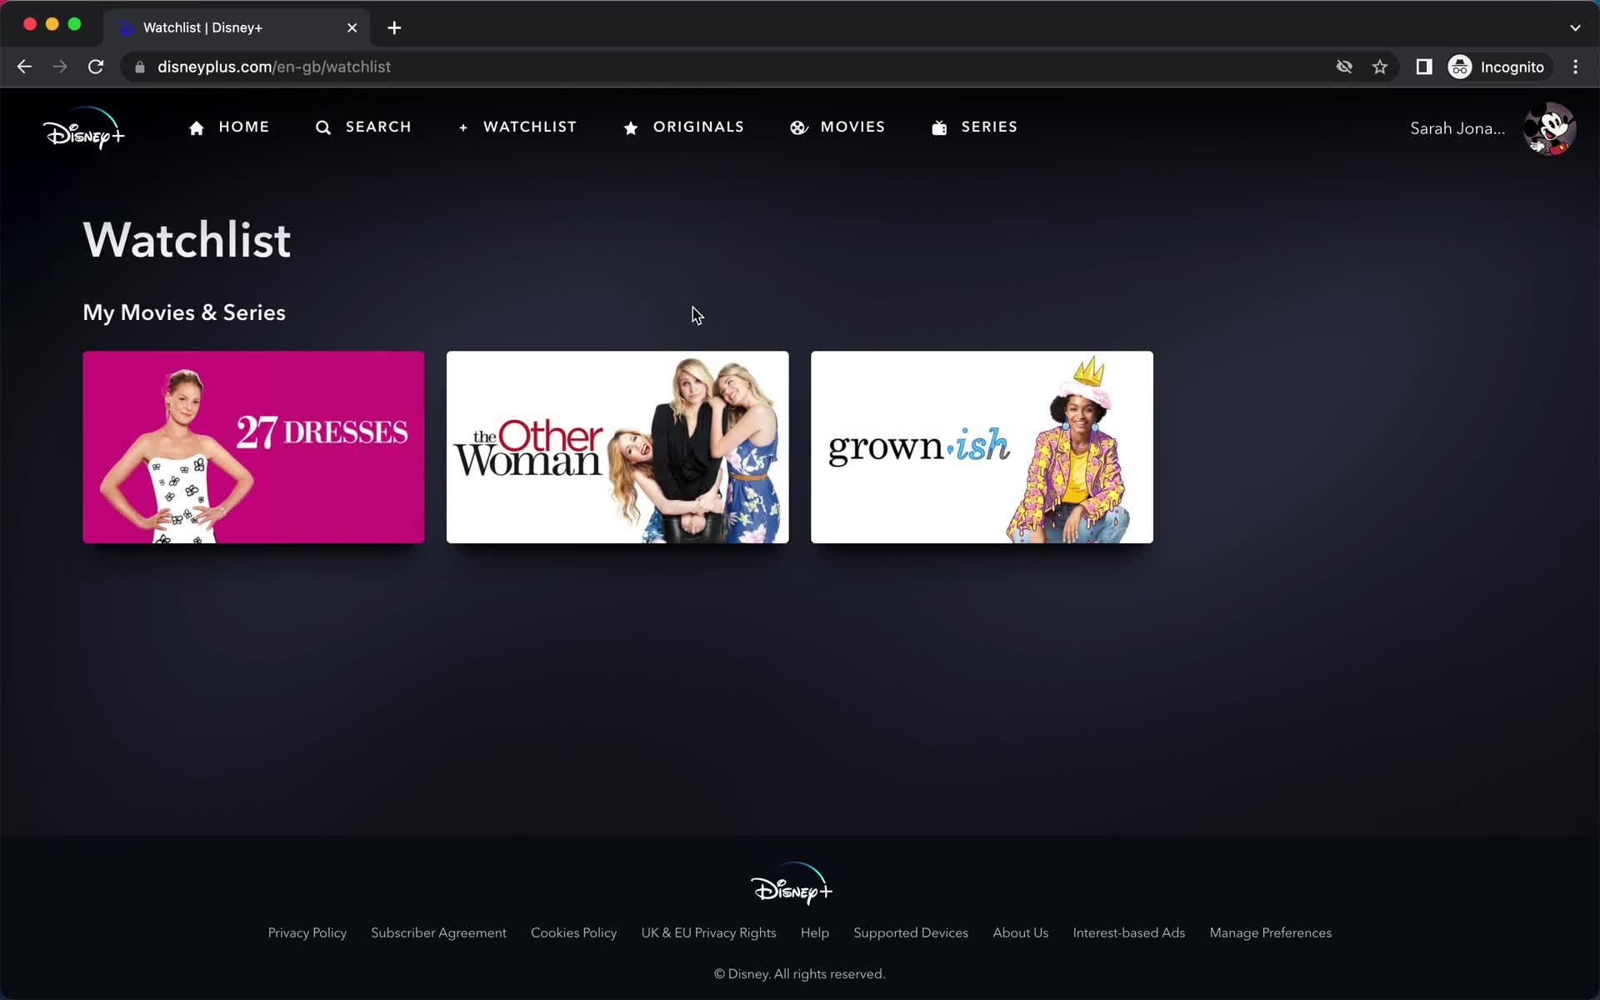Click the Sarah Jona... profile name
The height and width of the screenshot is (1000, 1600).
1457,128
